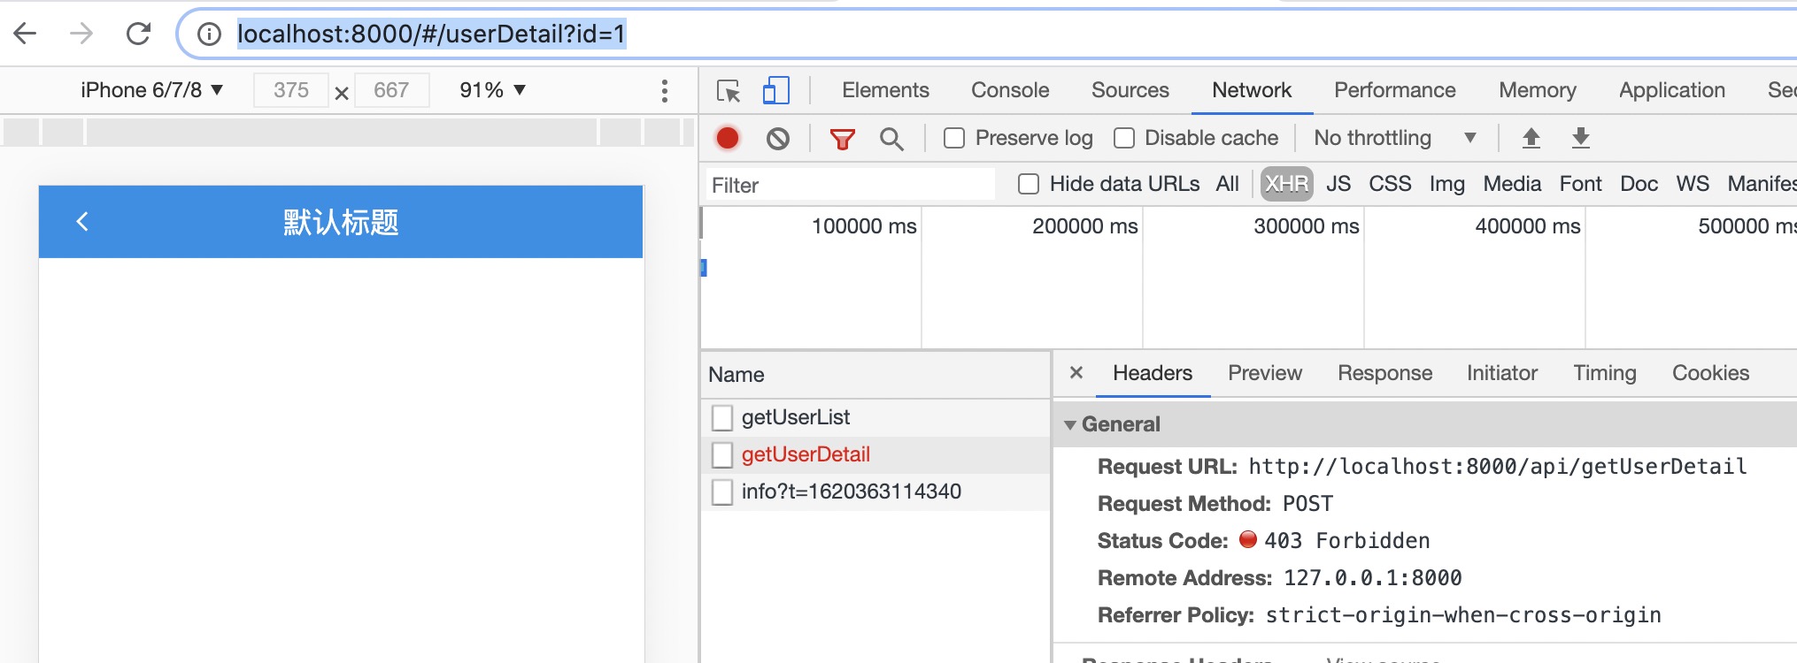Go forward using browser forward arrow

81,34
